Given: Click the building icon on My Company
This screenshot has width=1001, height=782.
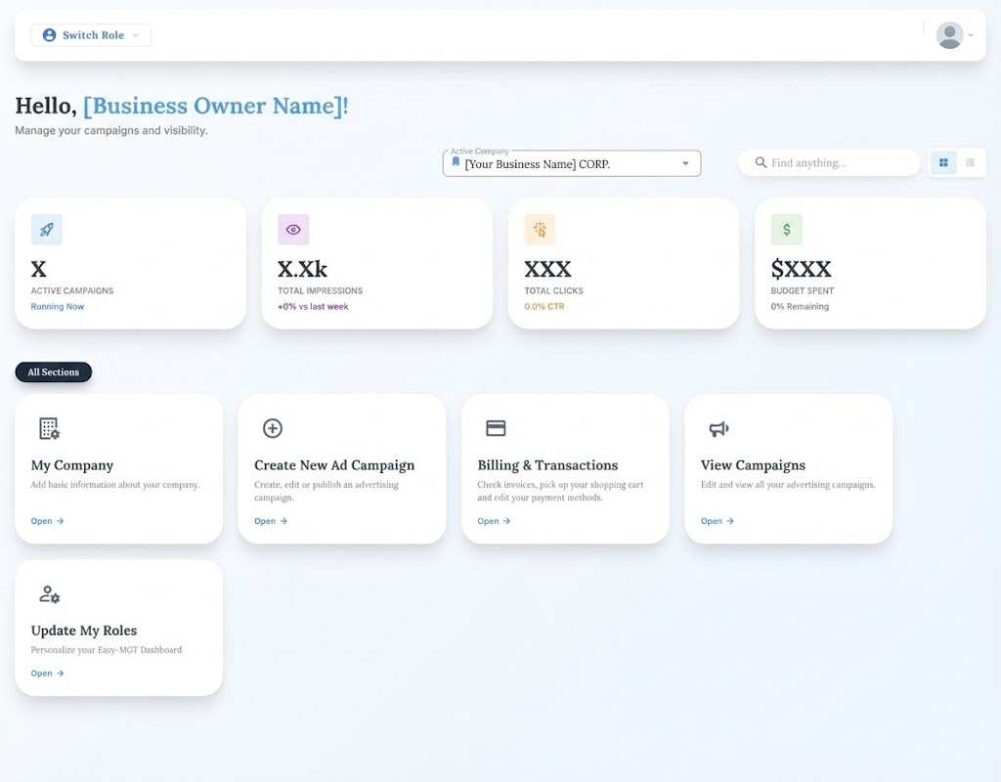Looking at the screenshot, I should pyautogui.click(x=49, y=428).
